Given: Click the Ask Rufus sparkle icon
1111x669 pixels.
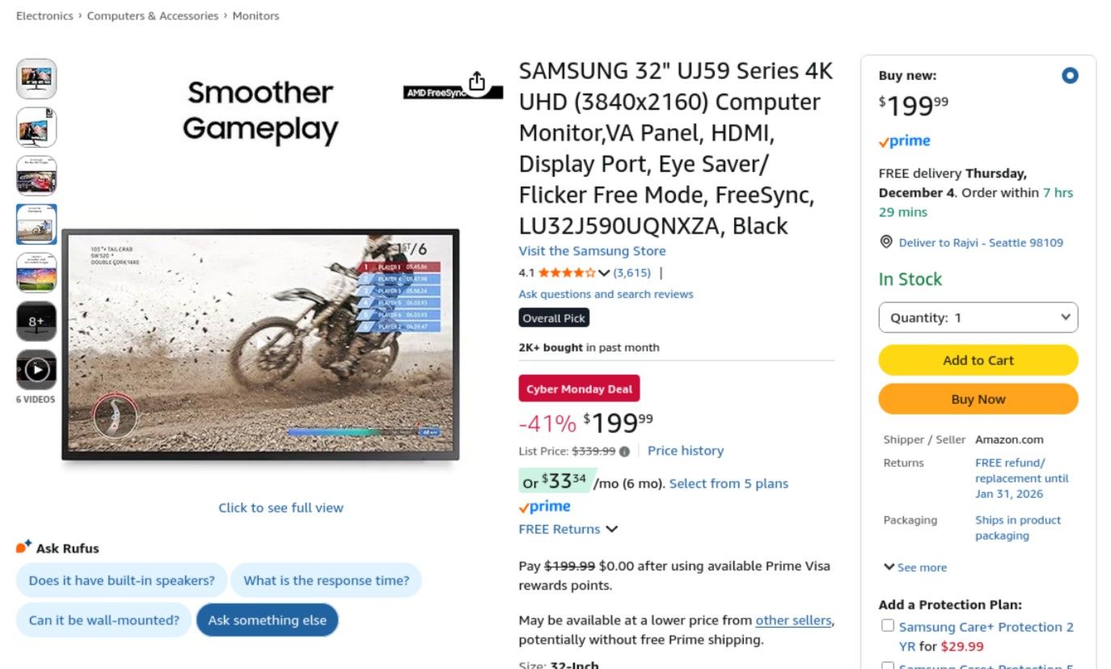Looking at the screenshot, I should [23, 545].
